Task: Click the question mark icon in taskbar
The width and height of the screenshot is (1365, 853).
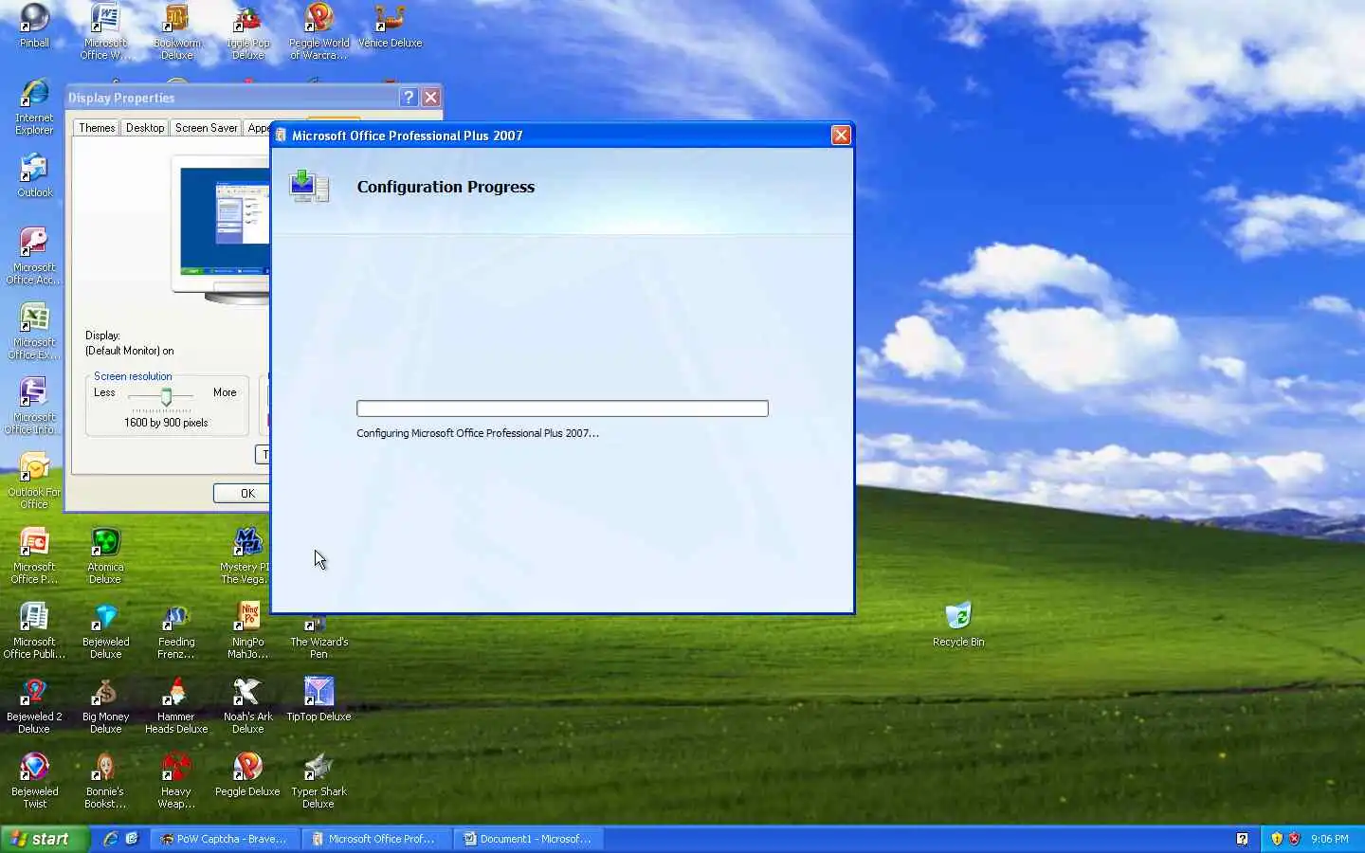Action: pyautogui.click(x=1242, y=839)
